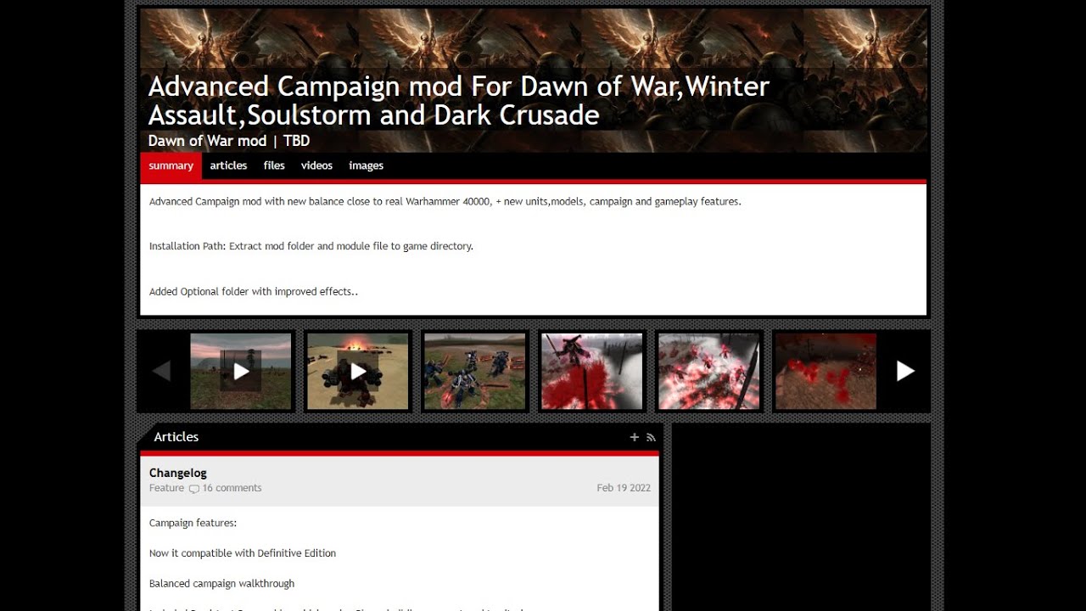The height and width of the screenshot is (611, 1086).
Task: Open the RSS feed icon in Articles
Action: tap(651, 437)
